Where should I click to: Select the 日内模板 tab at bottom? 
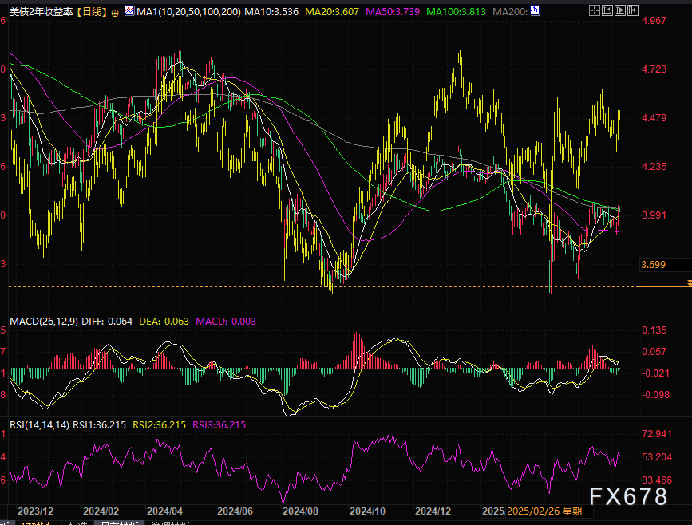(115, 523)
